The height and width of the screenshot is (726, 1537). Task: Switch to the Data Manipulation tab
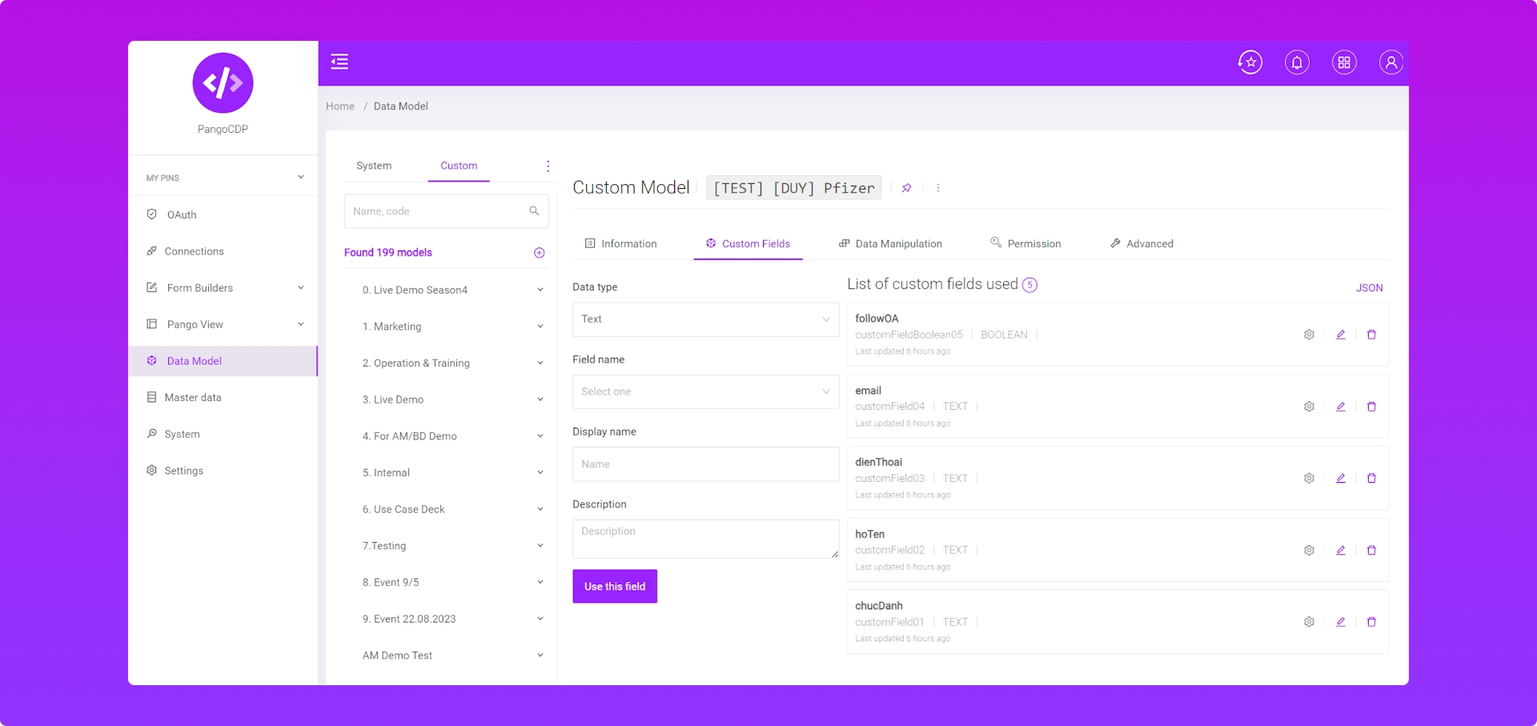890,244
